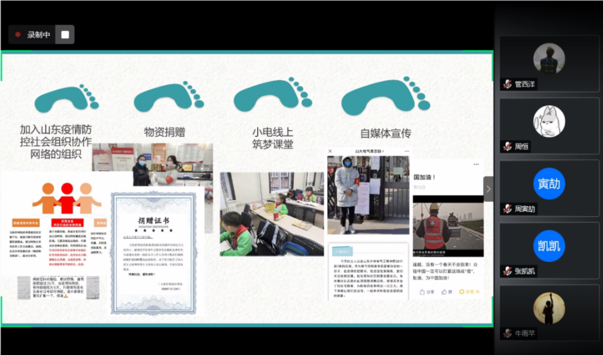
Task: Open 牛雨芊's silhouette avatar tile
Action: click(549, 308)
